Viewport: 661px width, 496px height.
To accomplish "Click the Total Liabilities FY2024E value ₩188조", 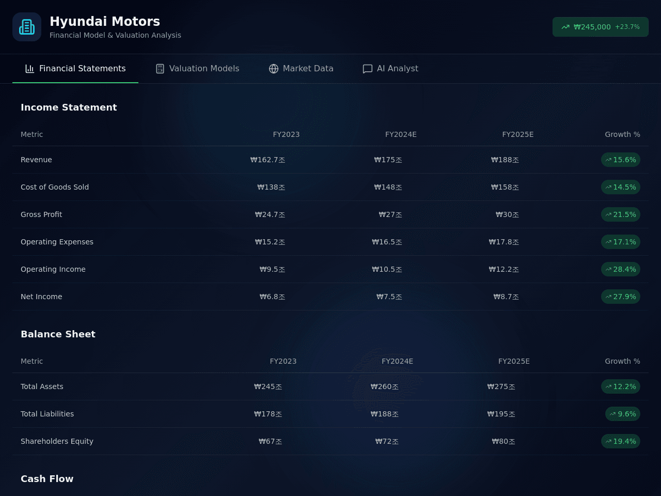I will pos(385,414).
